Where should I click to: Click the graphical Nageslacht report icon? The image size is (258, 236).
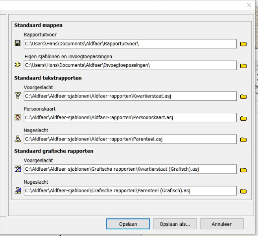[x=18, y=191]
